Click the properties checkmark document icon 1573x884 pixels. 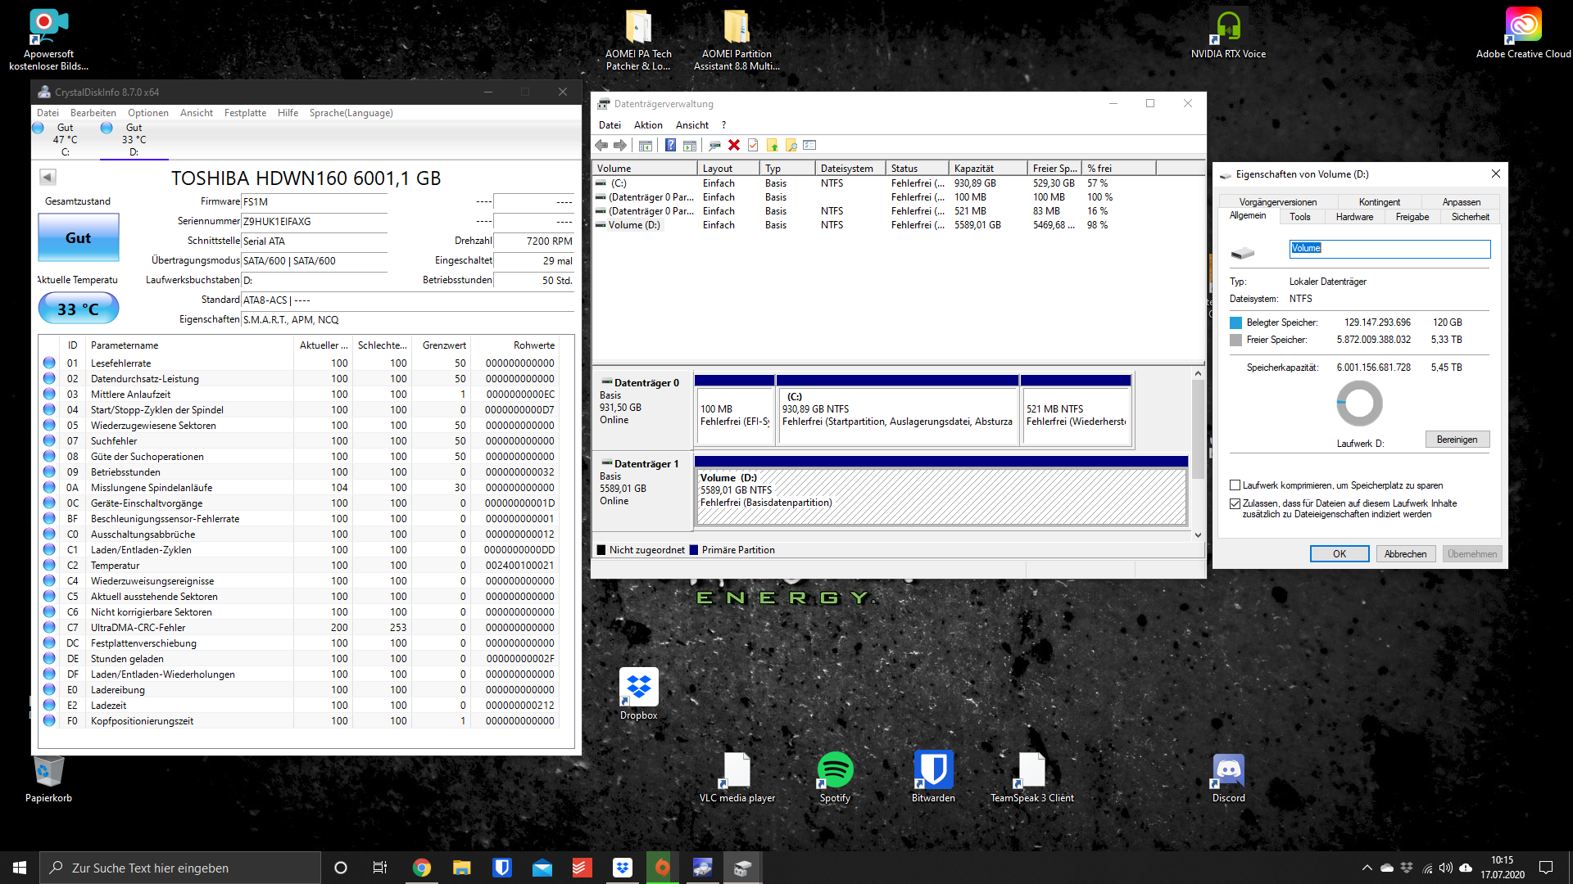click(753, 146)
